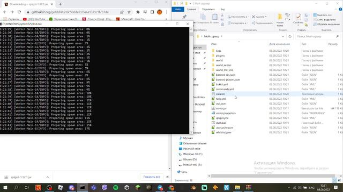This screenshot has height=192, width=343.
Task: Select Музыка in Explorer navigation pane
Action: point(188,138)
